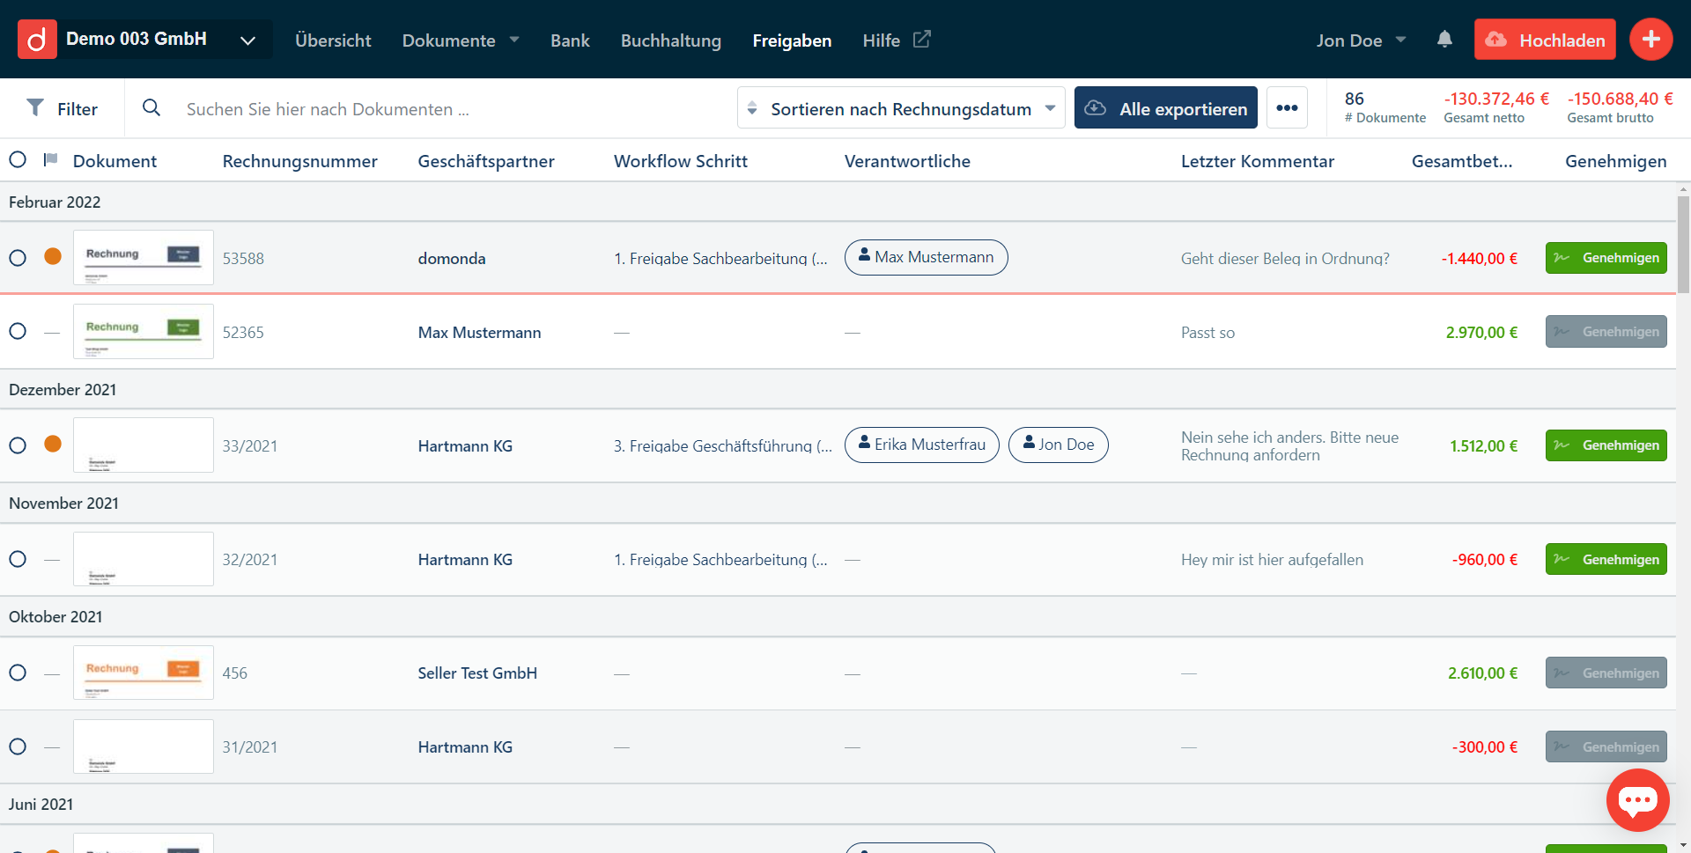Screen dimensions: 1691x853
Task: Click the orange status dot for invoice 53588
Action: point(53,257)
